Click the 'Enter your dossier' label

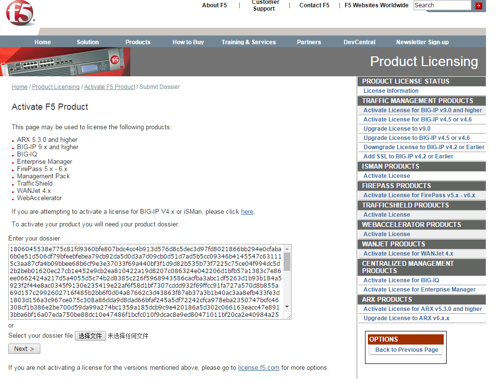tap(34, 238)
